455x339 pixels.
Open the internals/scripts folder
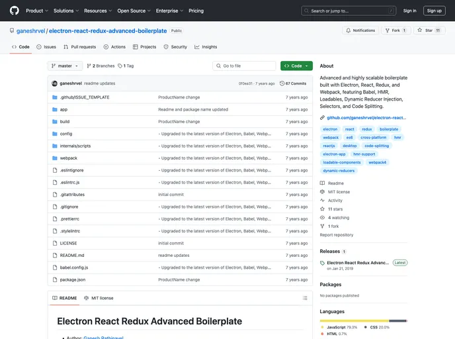click(x=75, y=146)
